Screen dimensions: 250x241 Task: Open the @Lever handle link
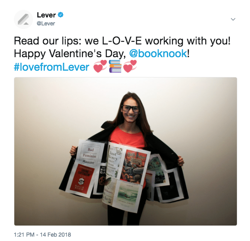tap(46, 23)
